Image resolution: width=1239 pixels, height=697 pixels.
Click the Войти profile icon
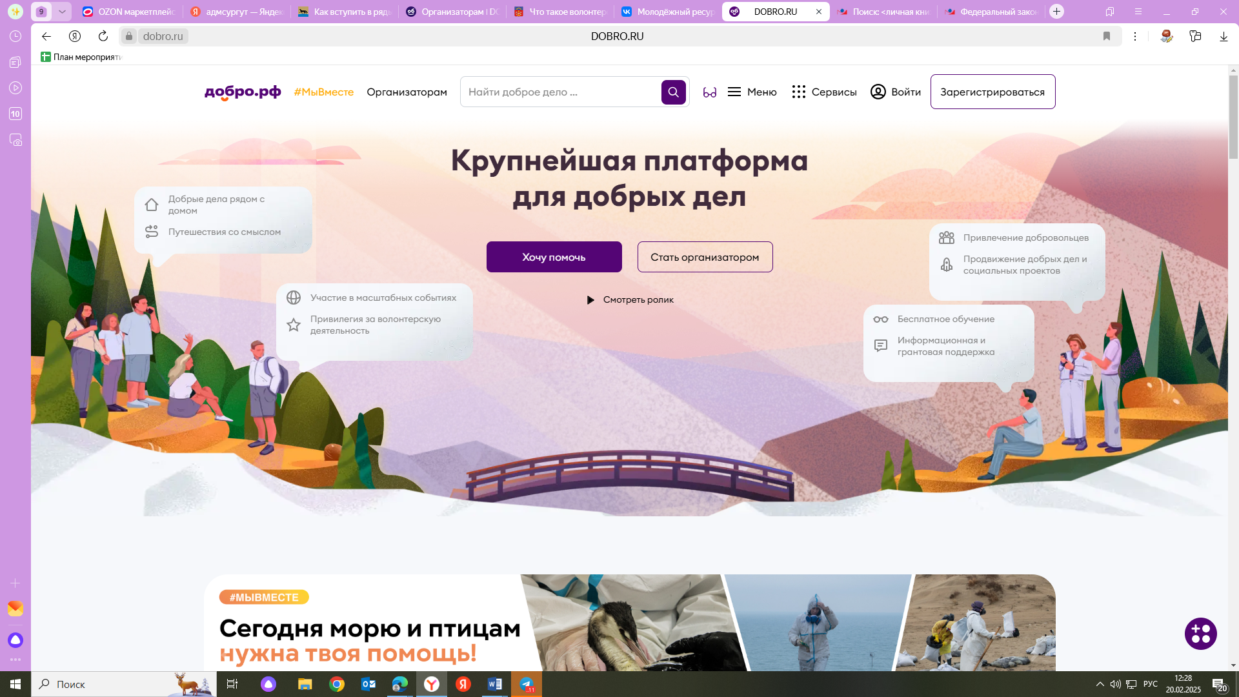click(x=878, y=92)
